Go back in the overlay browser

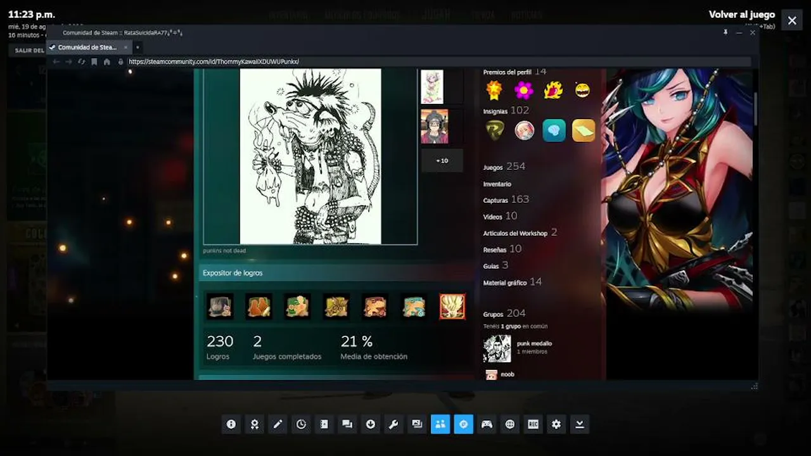(56, 61)
